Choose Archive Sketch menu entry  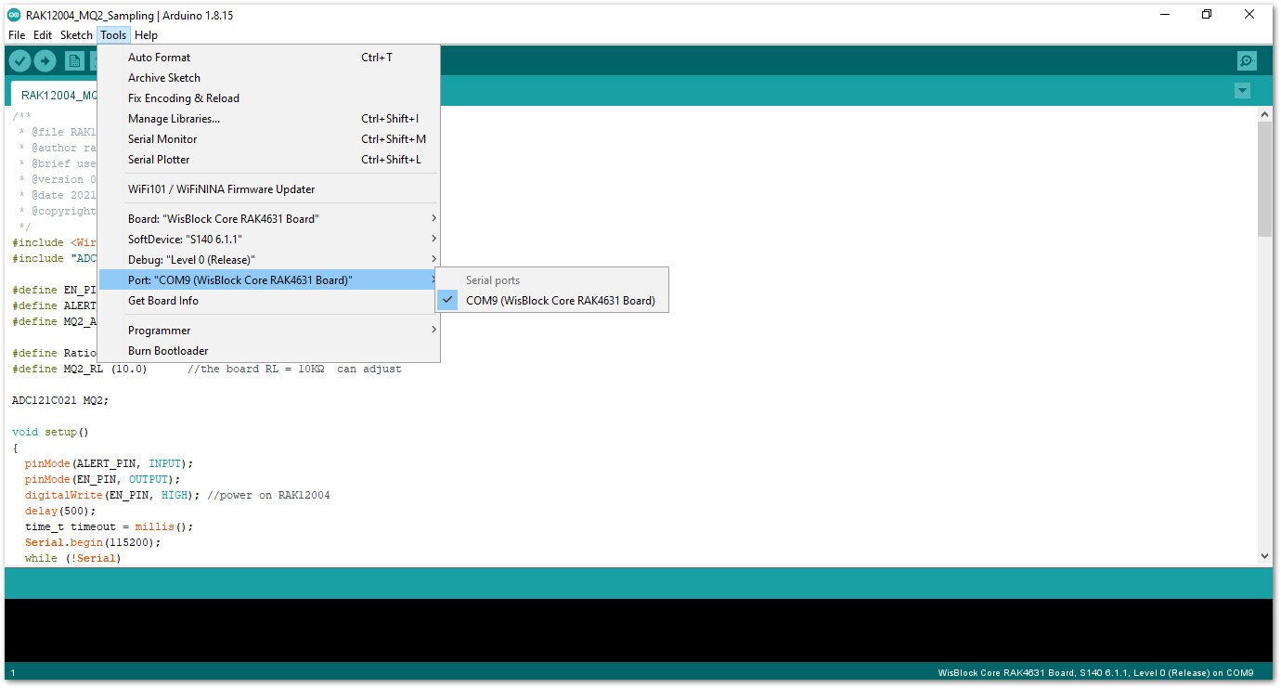click(x=268, y=78)
